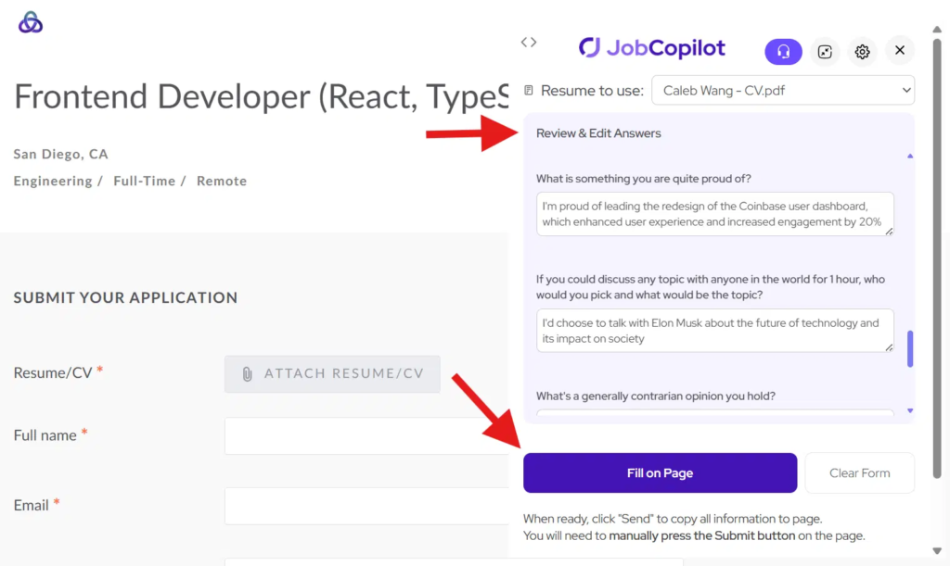This screenshot has height=566, width=950.
Task: Click the JobCopilot logo
Action: (x=651, y=48)
